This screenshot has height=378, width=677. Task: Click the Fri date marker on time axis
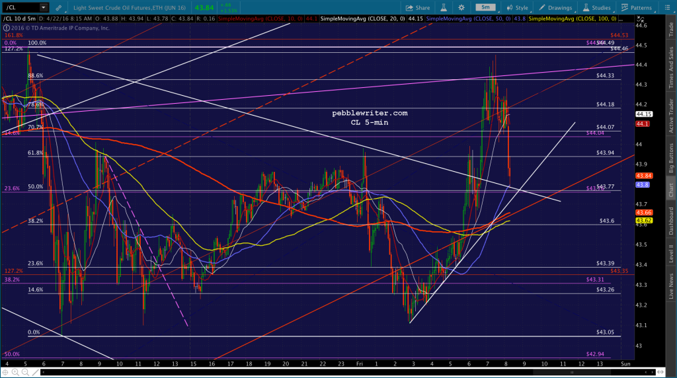pyautogui.click(x=359, y=363)
